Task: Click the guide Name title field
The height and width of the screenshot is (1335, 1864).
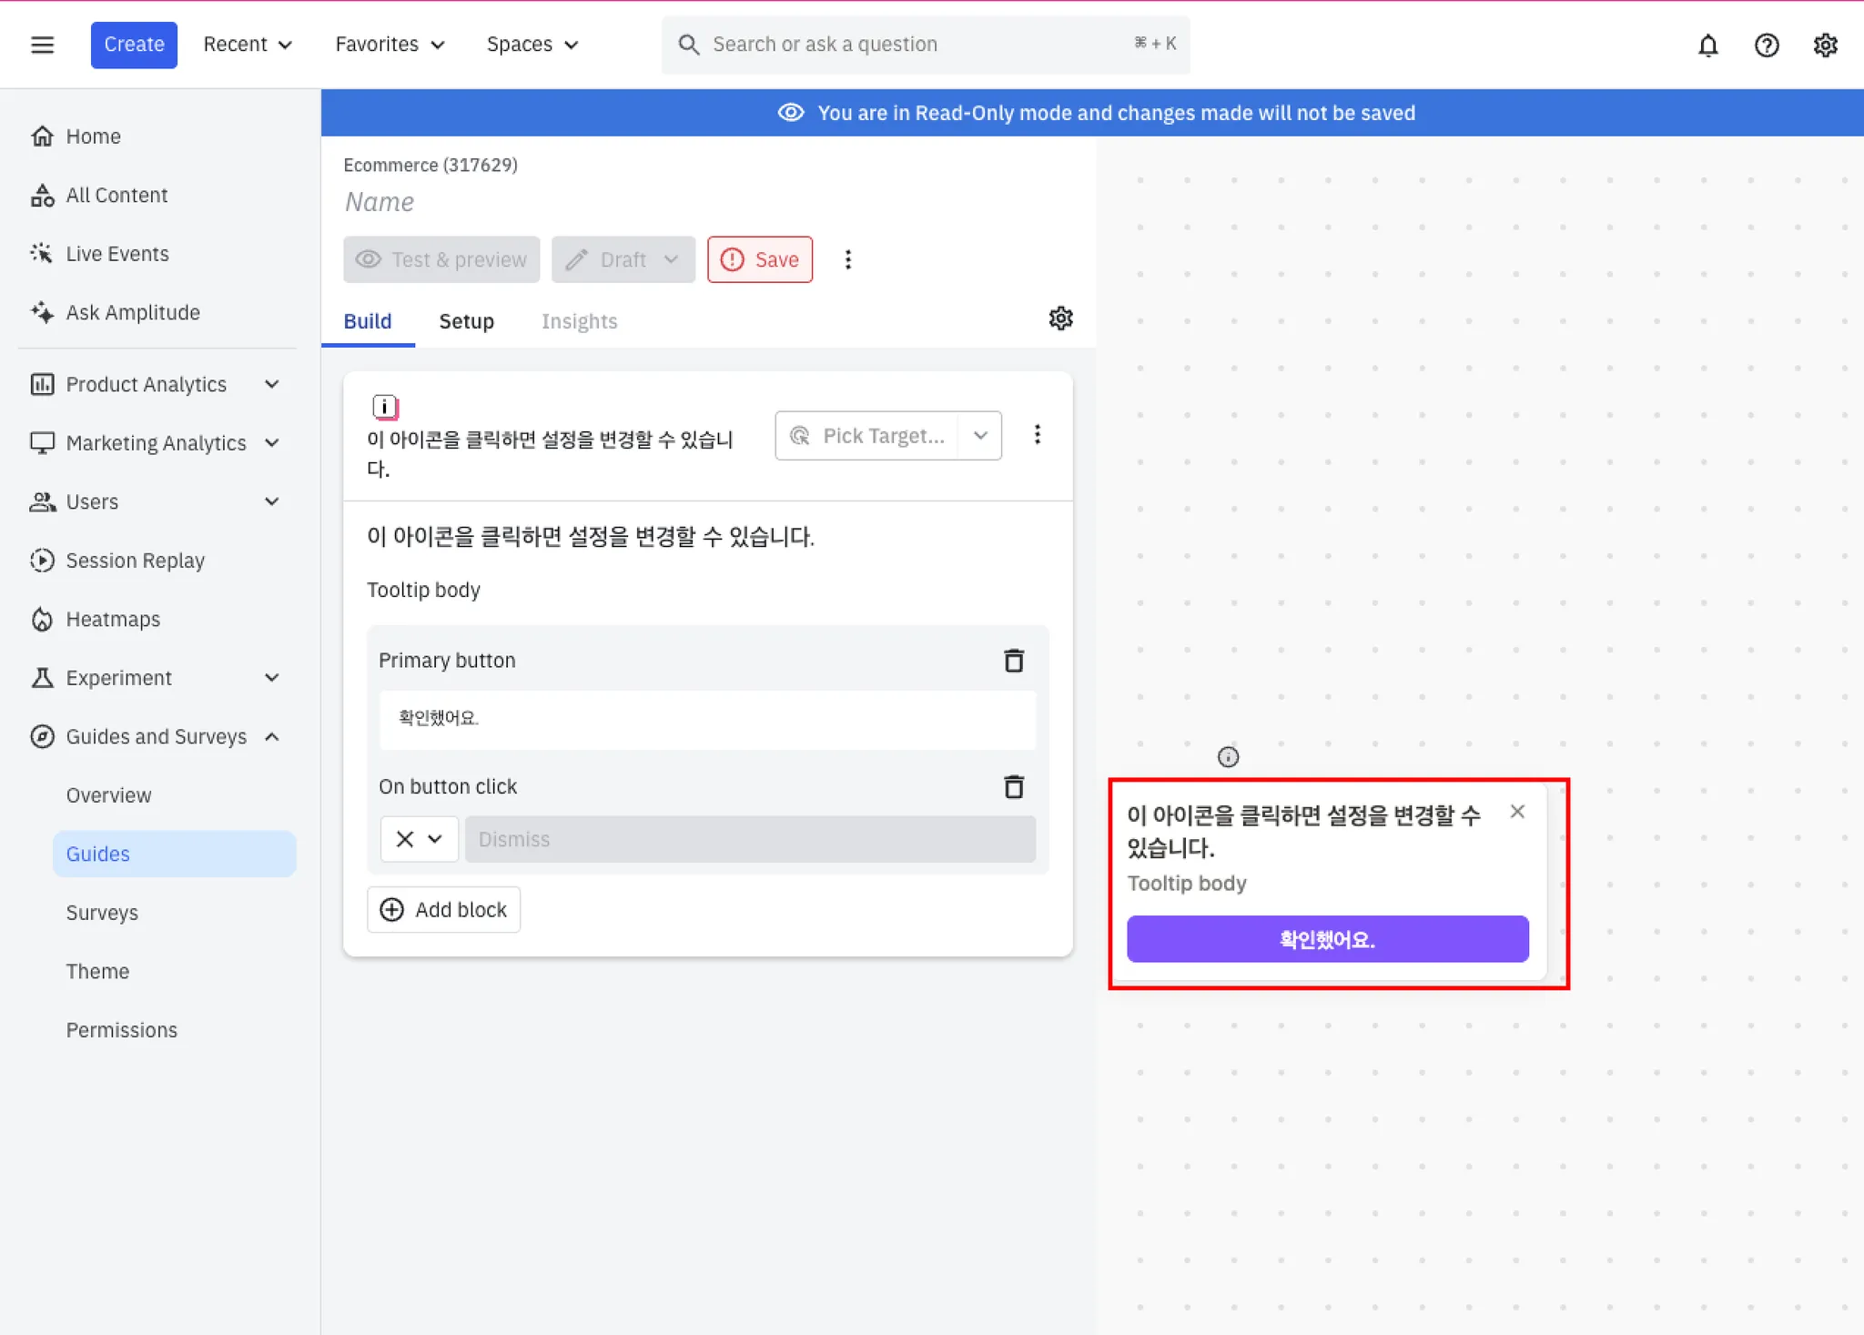Action: 380,201
